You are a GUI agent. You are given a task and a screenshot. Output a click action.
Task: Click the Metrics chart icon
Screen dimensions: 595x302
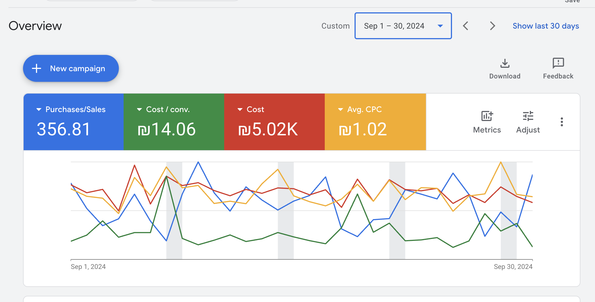487,116
